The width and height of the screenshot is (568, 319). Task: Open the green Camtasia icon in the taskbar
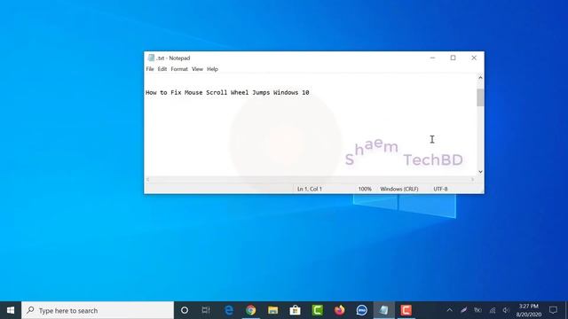coord(318,310)
